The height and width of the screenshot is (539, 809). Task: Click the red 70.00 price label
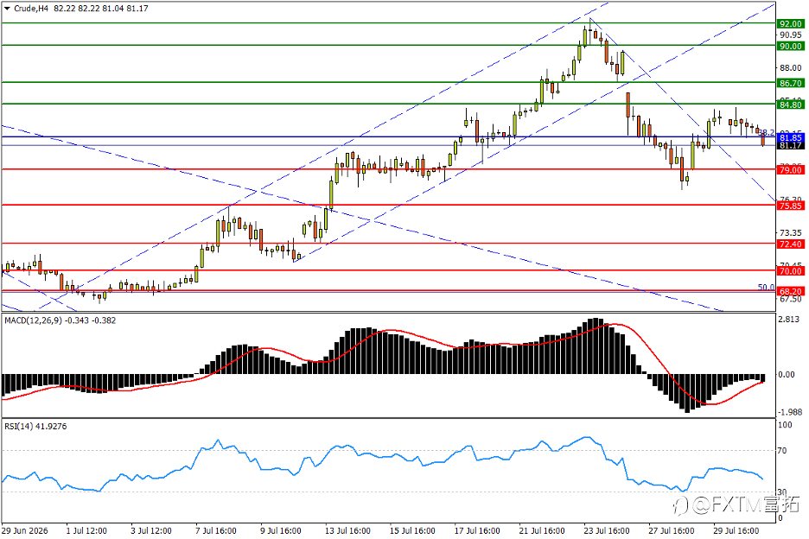tap(790, 270)
